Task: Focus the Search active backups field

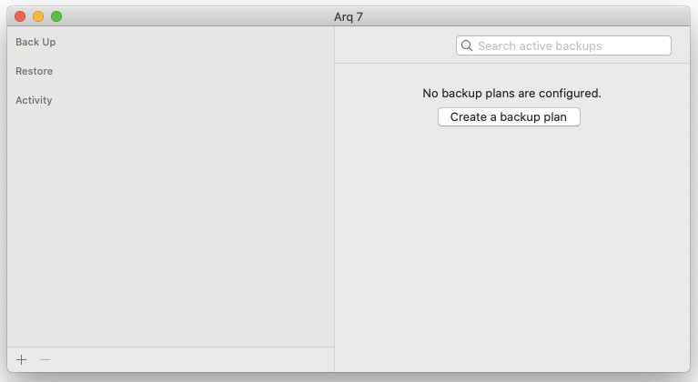Action: click(563, 45)
